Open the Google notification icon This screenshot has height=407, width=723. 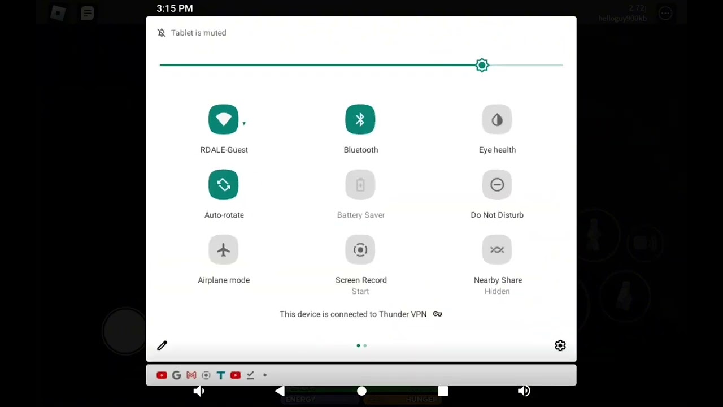point(176,375)
